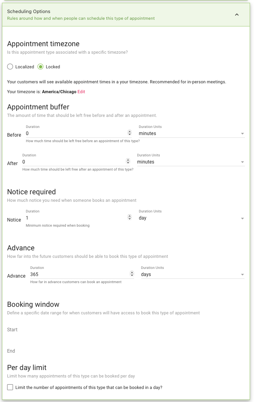Open the After buffer Duration Units dropdown
Image resolution: width=254 pixels, height=402 pixels.
coord(191,162)
